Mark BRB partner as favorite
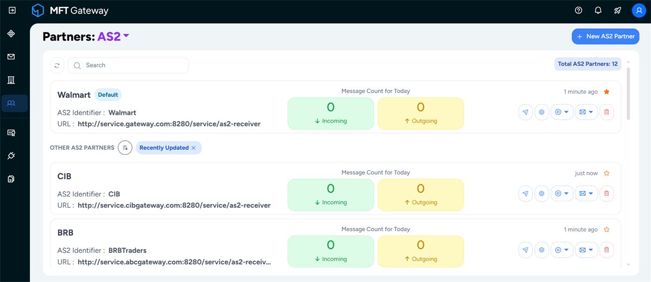This screenshot has height=282, width=651. [x=607, y=229]
